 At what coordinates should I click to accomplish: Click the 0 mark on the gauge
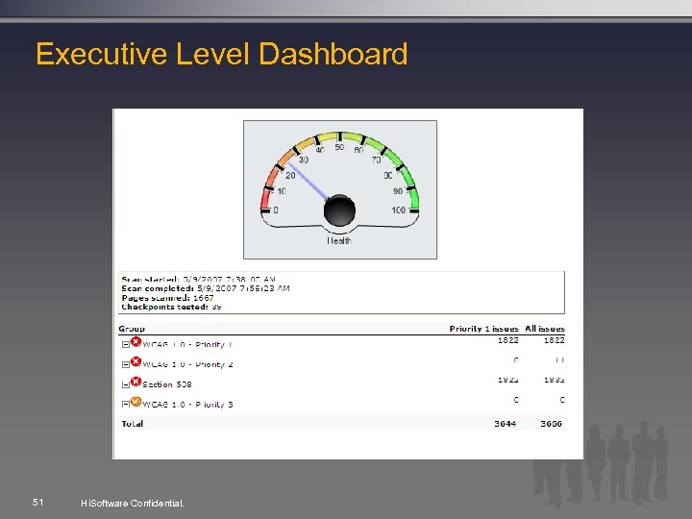click(276, 210)
